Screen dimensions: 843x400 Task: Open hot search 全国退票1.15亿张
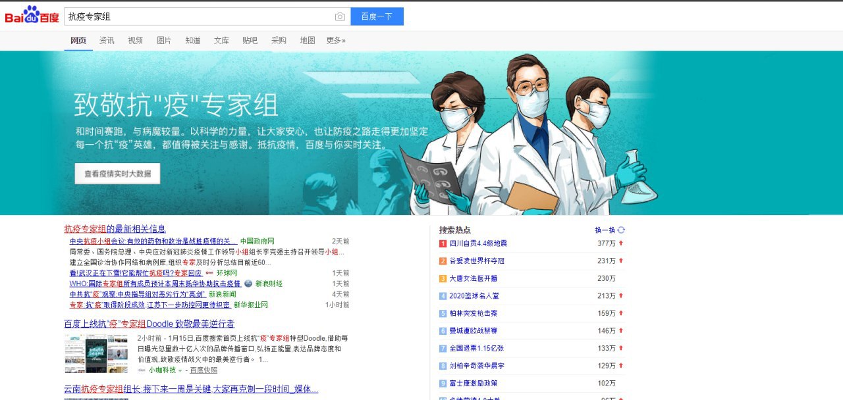click(x=476, y=348)
